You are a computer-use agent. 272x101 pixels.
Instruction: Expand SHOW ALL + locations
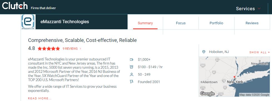point(259,52)
